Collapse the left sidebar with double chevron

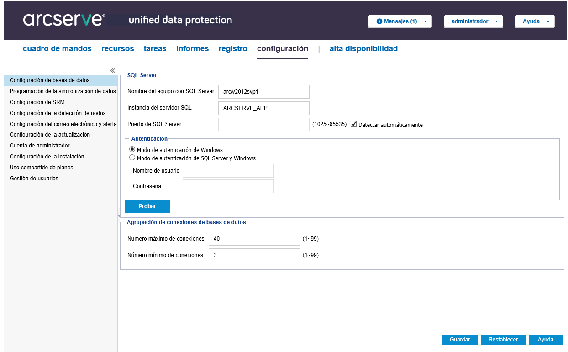pos(113,70)
